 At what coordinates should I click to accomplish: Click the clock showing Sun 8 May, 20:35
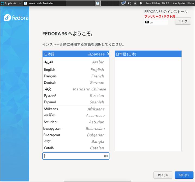157,3
